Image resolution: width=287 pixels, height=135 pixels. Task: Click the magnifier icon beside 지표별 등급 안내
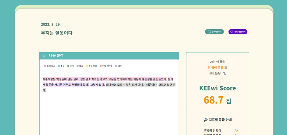[x=205, y=120]
